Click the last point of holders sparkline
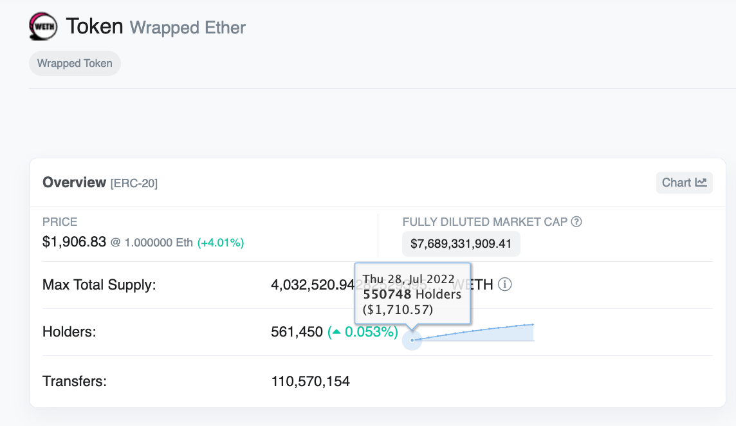Image resolution: width=736 pixels, height=426 pixels. click(x=533, y=324)
